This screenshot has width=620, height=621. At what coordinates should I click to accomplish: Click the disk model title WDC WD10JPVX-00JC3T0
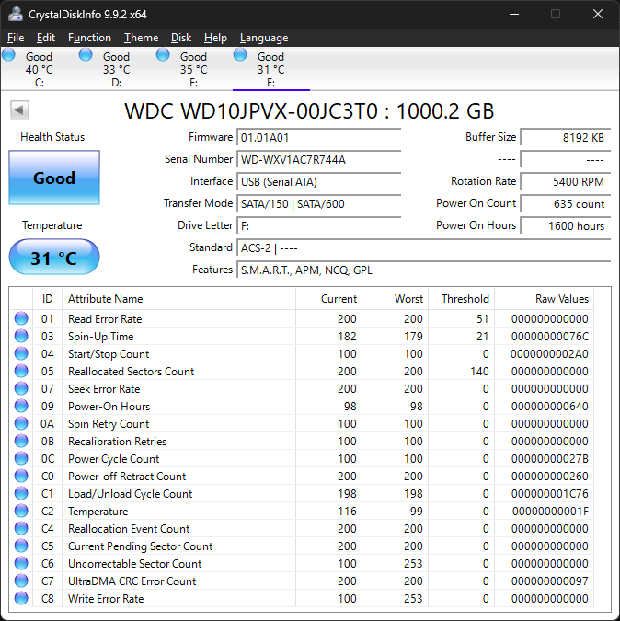[309, 111]
